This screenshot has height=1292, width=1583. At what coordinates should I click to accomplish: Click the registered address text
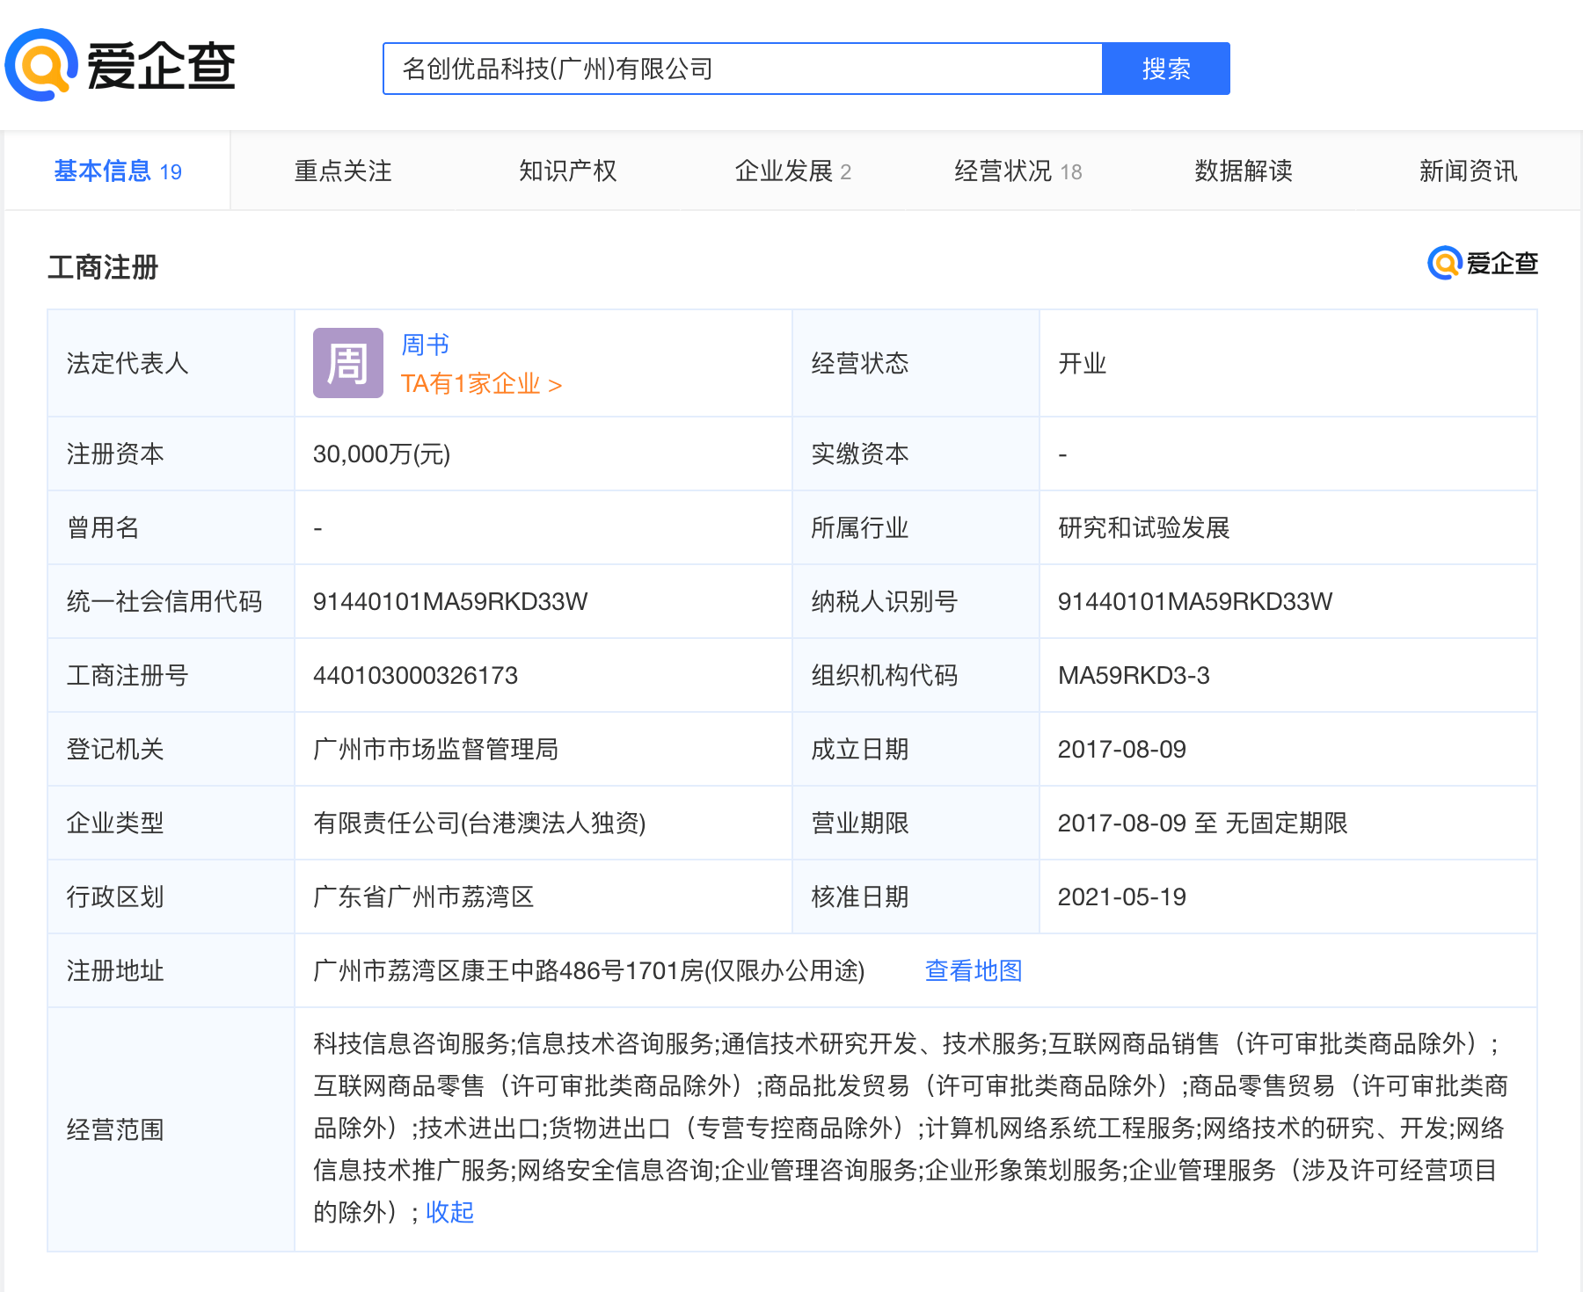pos(589,970)
